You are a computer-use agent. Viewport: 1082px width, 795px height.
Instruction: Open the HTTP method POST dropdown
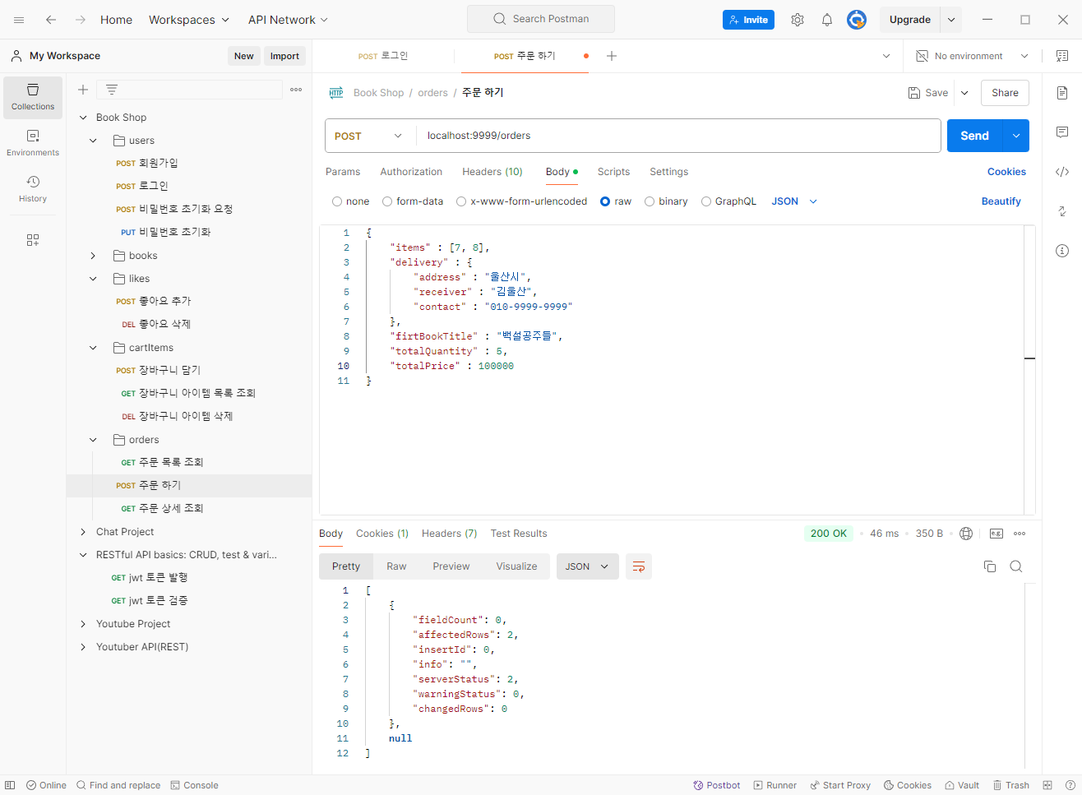pyautogui.click(x=369, y=136)
